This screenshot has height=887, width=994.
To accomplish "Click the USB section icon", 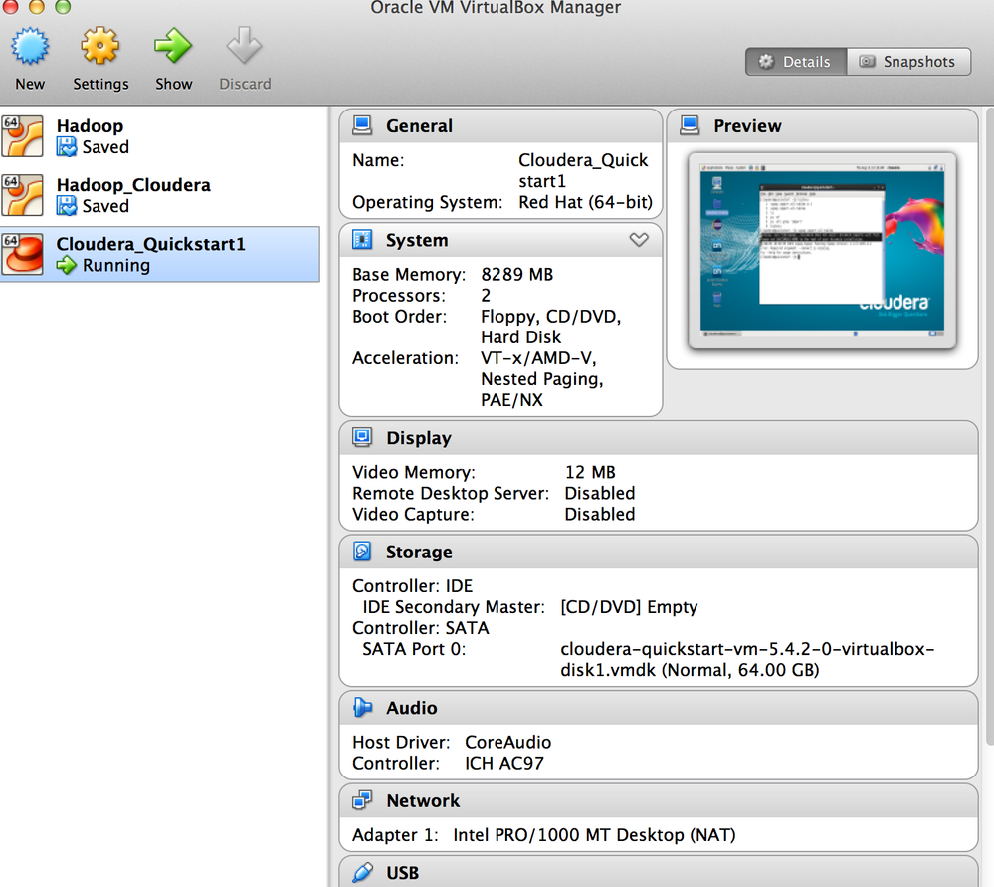I will tap(363, 872).
